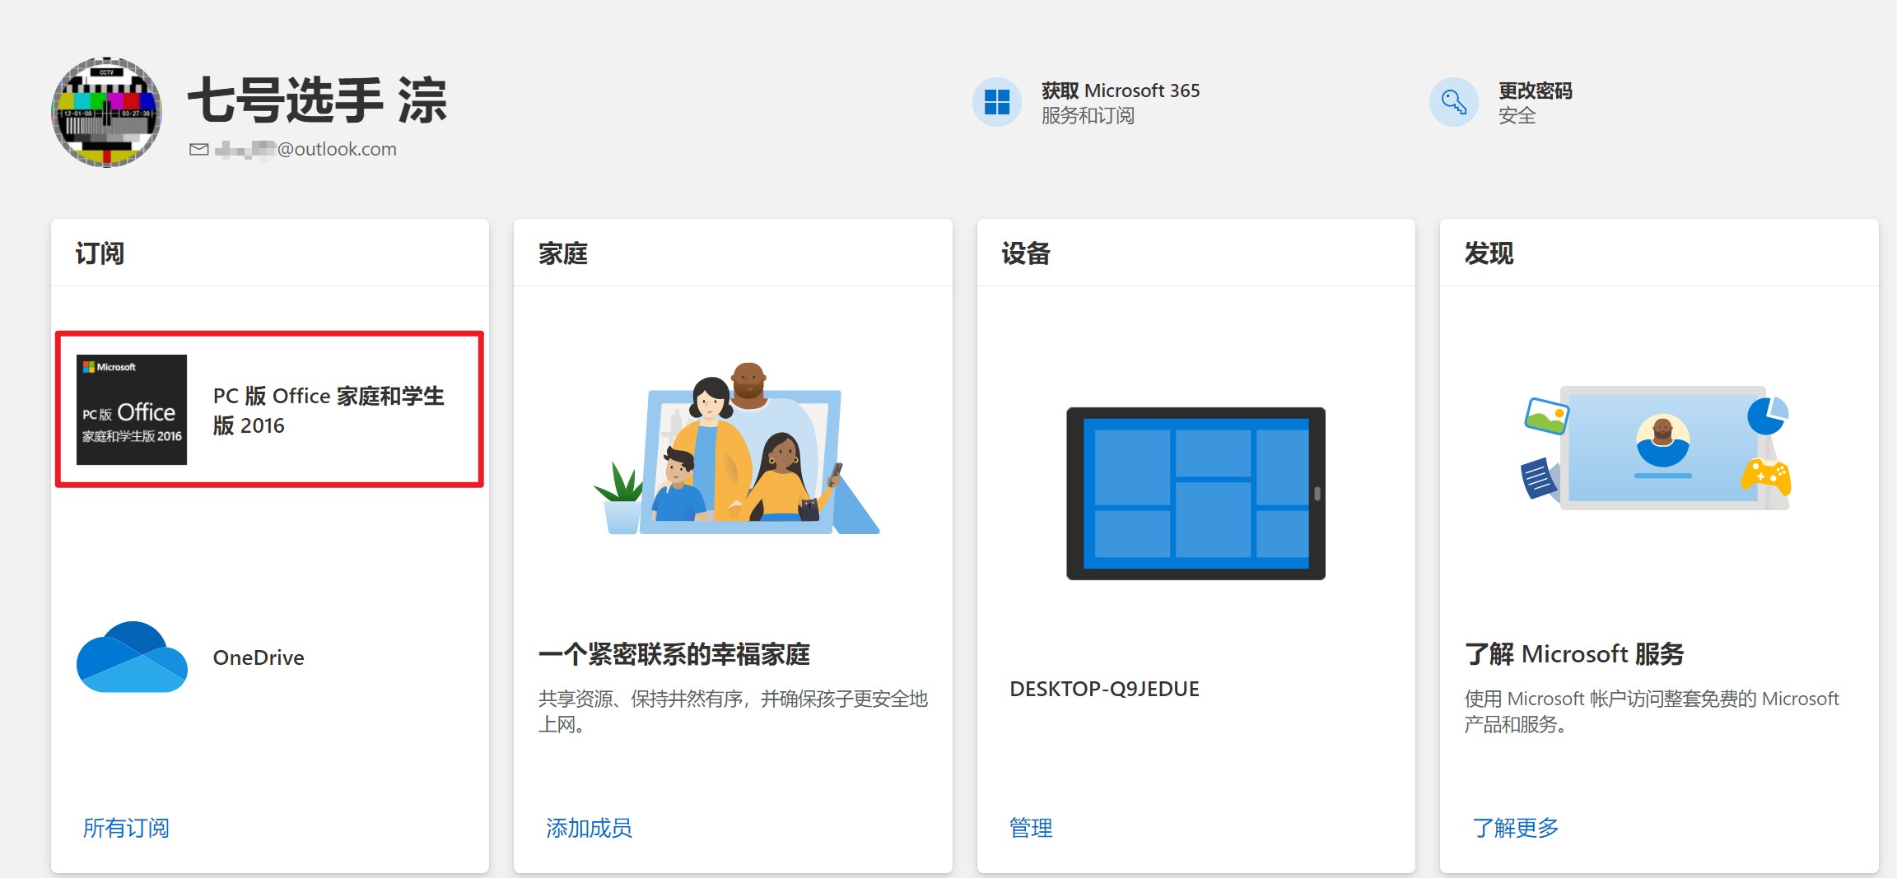1897x878 pixels.
Task: Click the 获取 Microsoft 365 label
Action: (x=1118, y=91)
